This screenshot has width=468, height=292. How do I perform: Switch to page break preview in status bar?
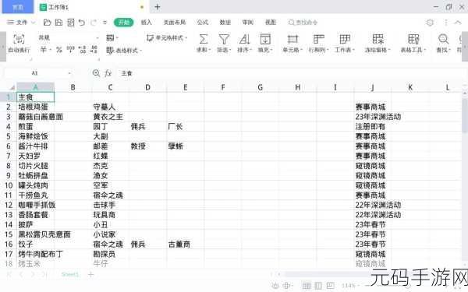330,286
